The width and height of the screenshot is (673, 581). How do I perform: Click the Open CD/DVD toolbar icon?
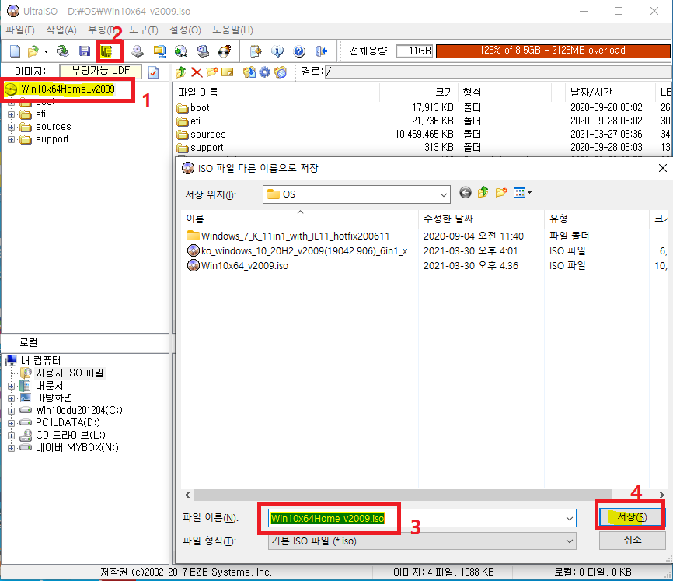click(63, 51)
